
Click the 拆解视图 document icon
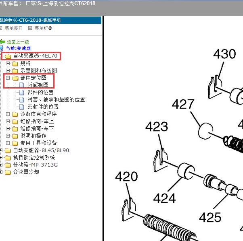[x=22, y=85]
